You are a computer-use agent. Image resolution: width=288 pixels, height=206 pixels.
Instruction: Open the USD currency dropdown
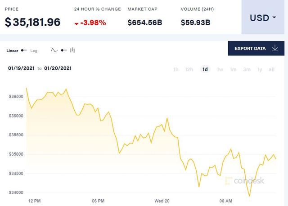[263, 18]
